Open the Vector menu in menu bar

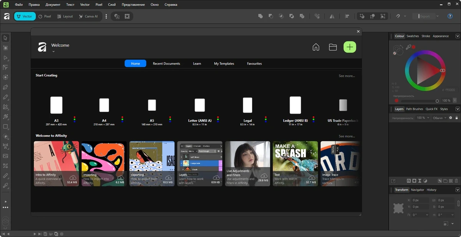85,5
